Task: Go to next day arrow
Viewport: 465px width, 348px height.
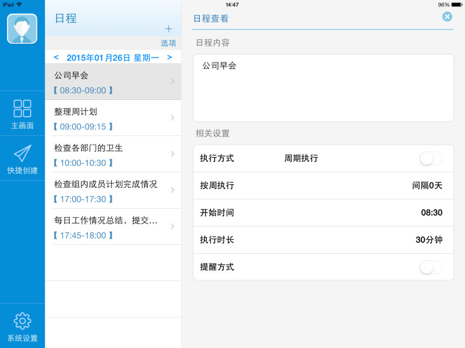Action: click(169, 58)
